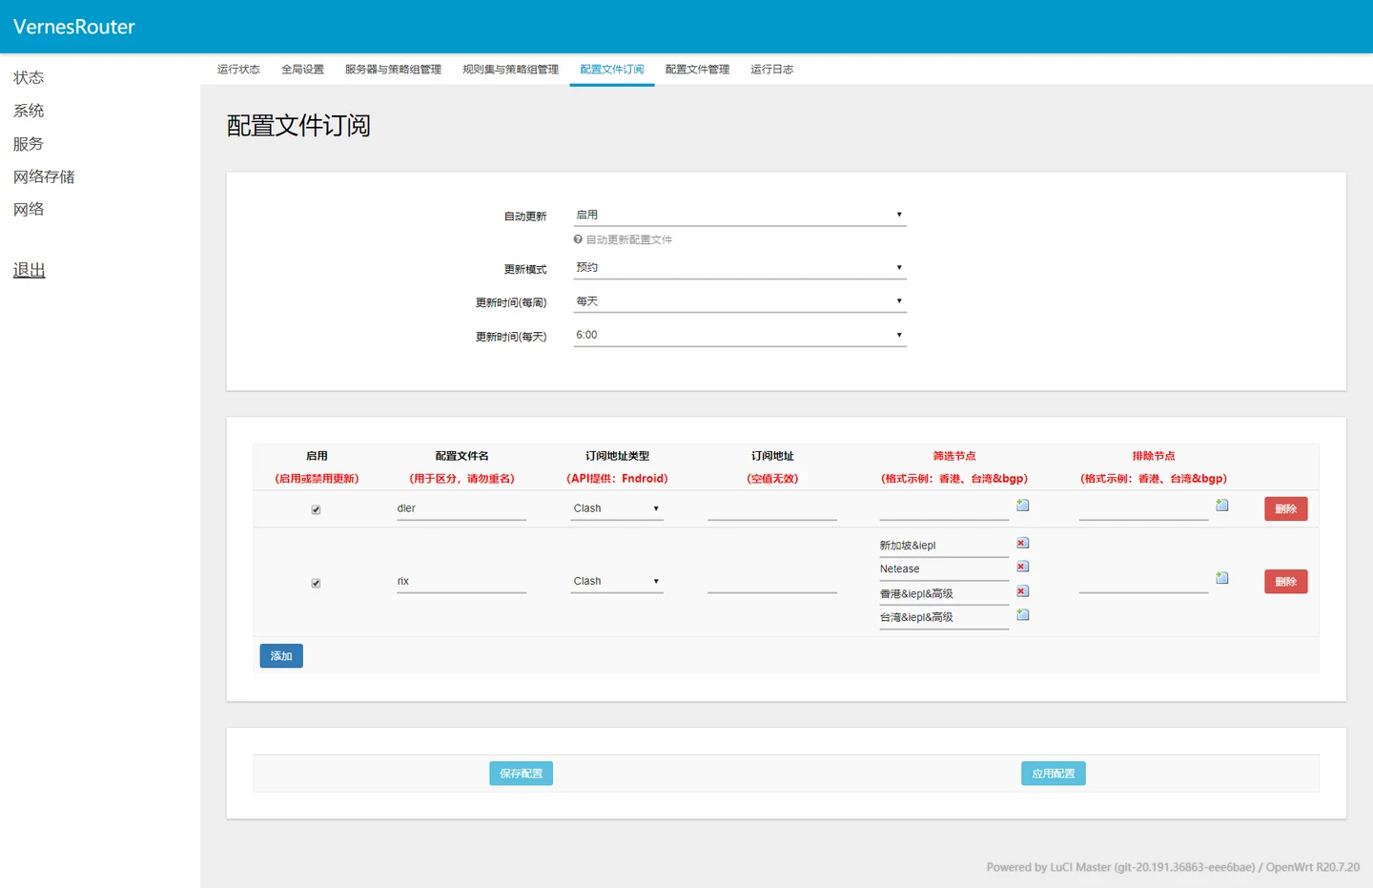Focus the subscription URL field for dler
The width and height of the screenshot is (1373, 888).
(x=772, y=508)
